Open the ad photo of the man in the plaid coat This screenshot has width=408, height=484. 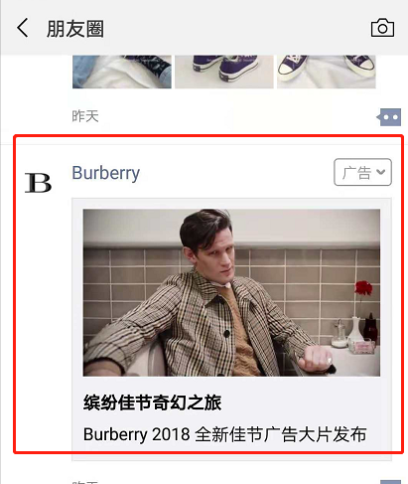tap(231, 292)
